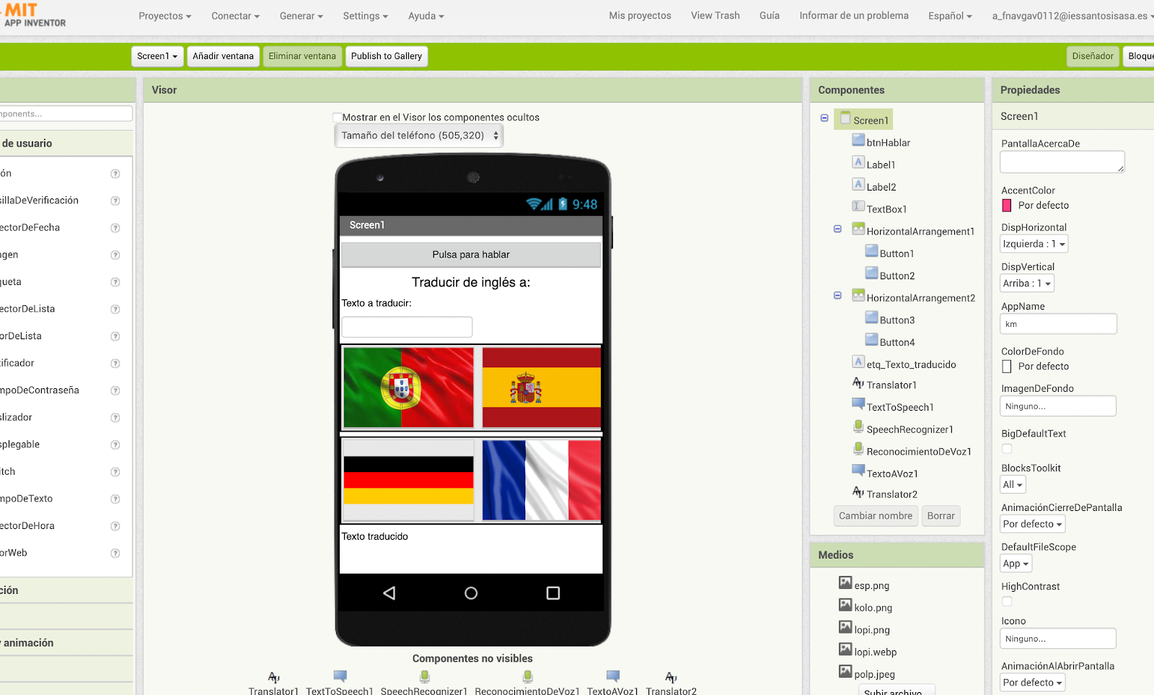Viewport: 1154px width, 695px height.
Task: Click the TextToSpeech1 icon in component tree
Action: click(858, 405)
